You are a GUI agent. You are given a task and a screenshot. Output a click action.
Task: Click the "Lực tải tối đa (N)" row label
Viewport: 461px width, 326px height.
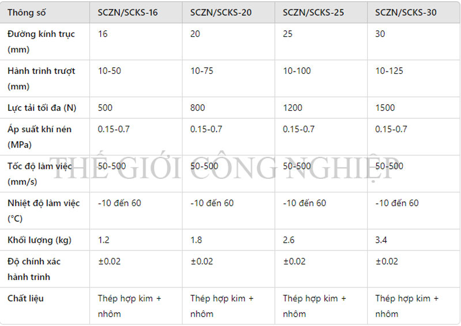(41, 108)
